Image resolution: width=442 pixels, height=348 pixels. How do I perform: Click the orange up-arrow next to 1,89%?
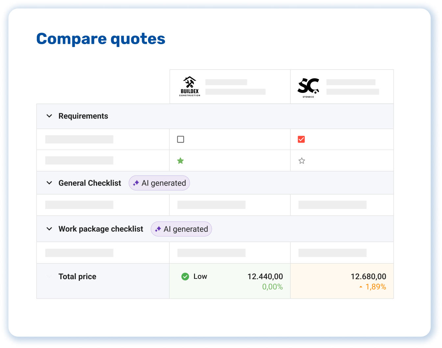coord(361,287)
